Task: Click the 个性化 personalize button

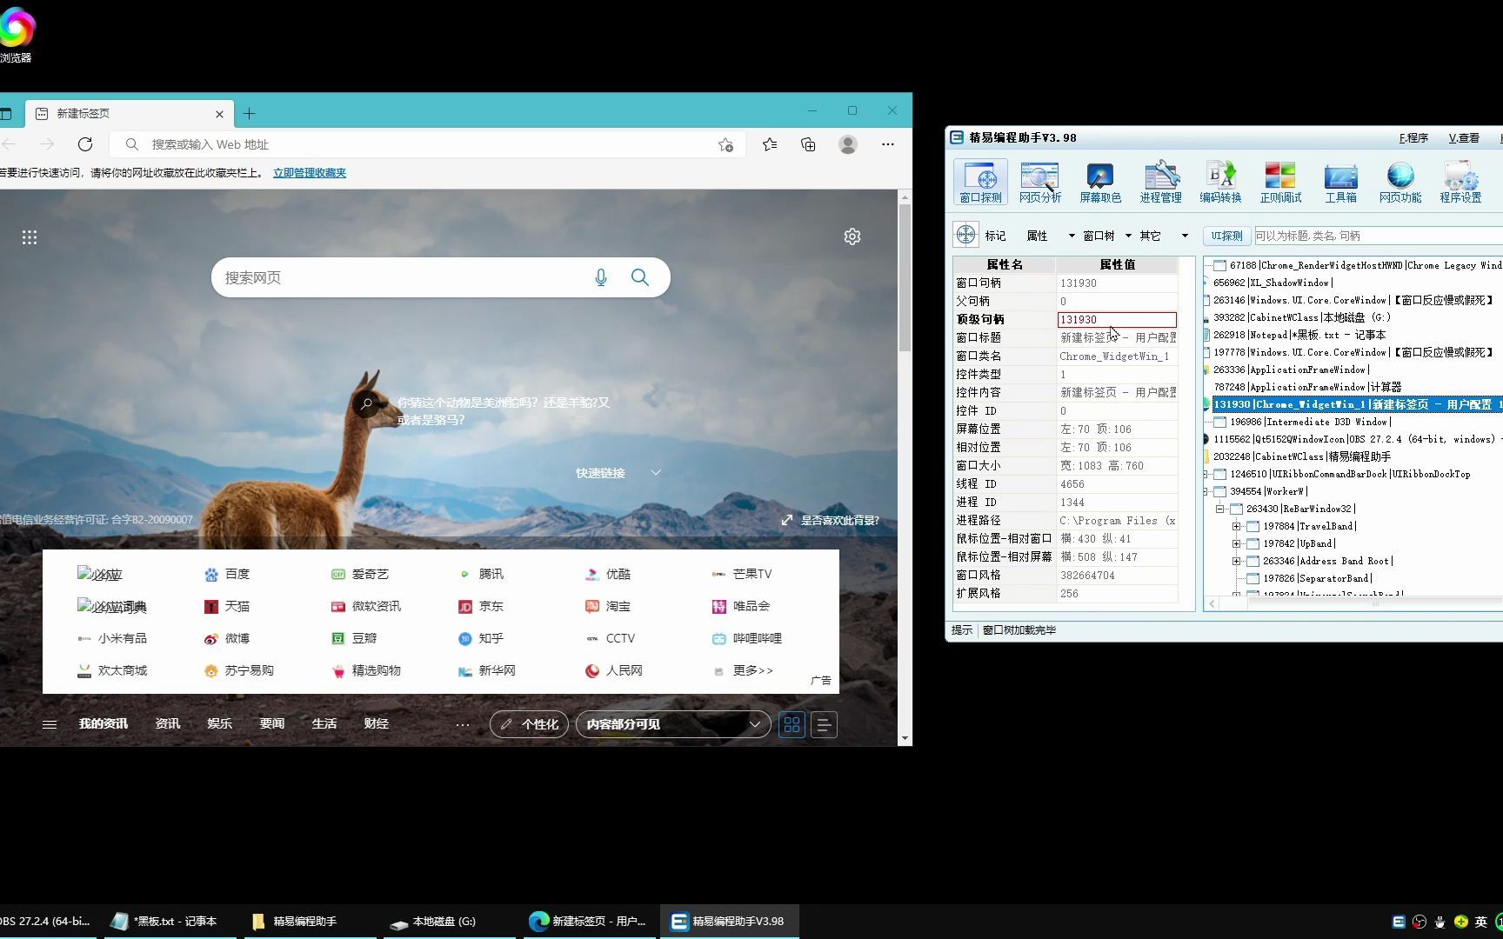Action: (529, 724)
